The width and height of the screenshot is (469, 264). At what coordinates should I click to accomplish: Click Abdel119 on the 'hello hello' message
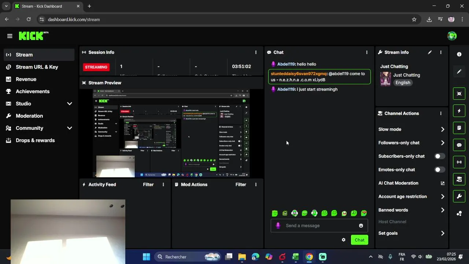coord(286,64)
